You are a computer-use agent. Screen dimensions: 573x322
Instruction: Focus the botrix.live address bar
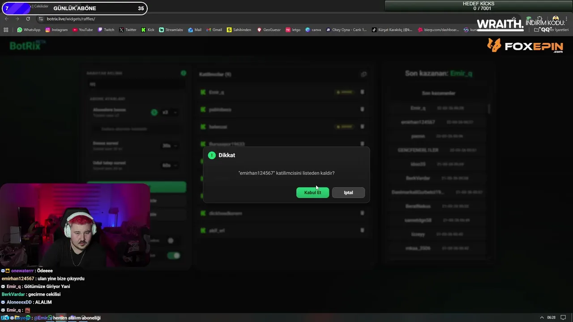[71, 19]
